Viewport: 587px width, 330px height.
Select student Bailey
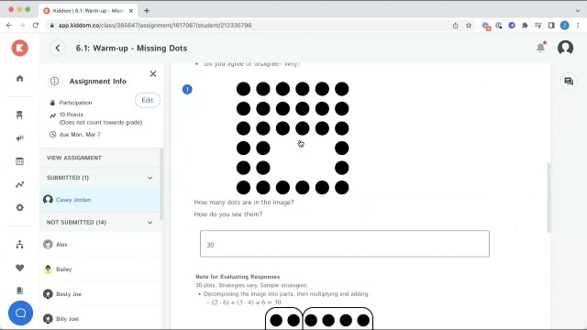(100, 269)
